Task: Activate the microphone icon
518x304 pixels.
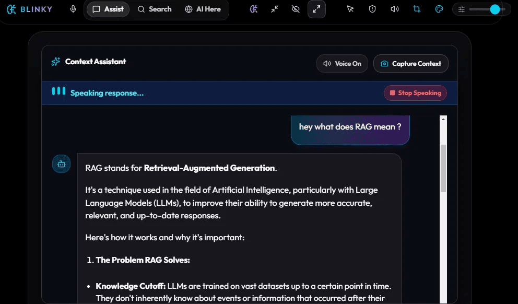Action: click(73, 9)
